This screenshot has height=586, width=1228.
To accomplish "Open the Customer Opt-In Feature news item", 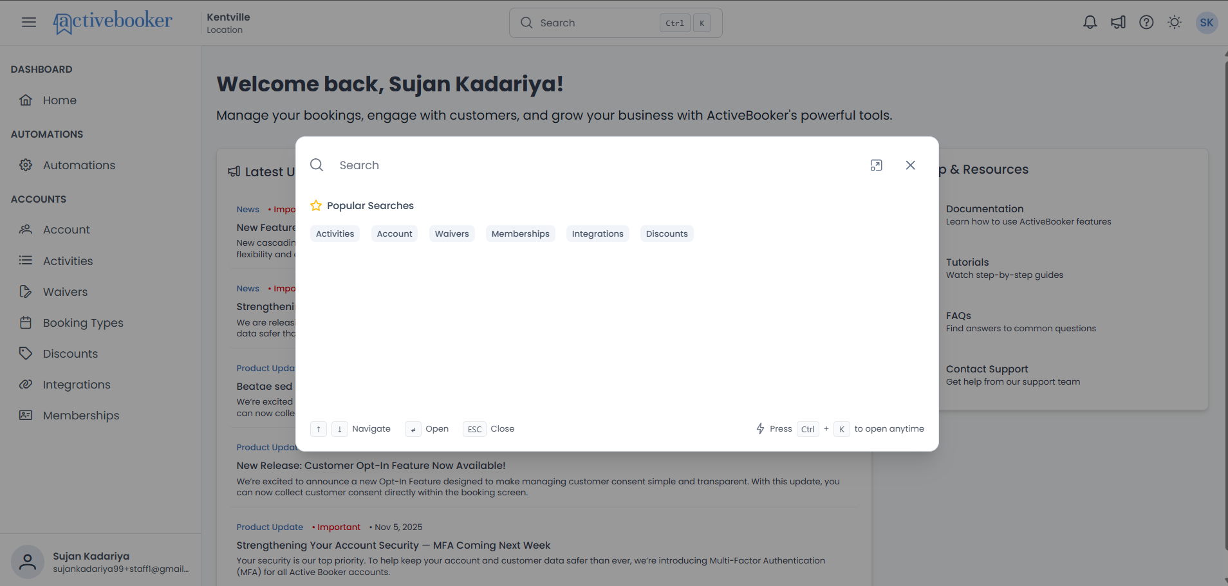I will [x=371, y=466].
